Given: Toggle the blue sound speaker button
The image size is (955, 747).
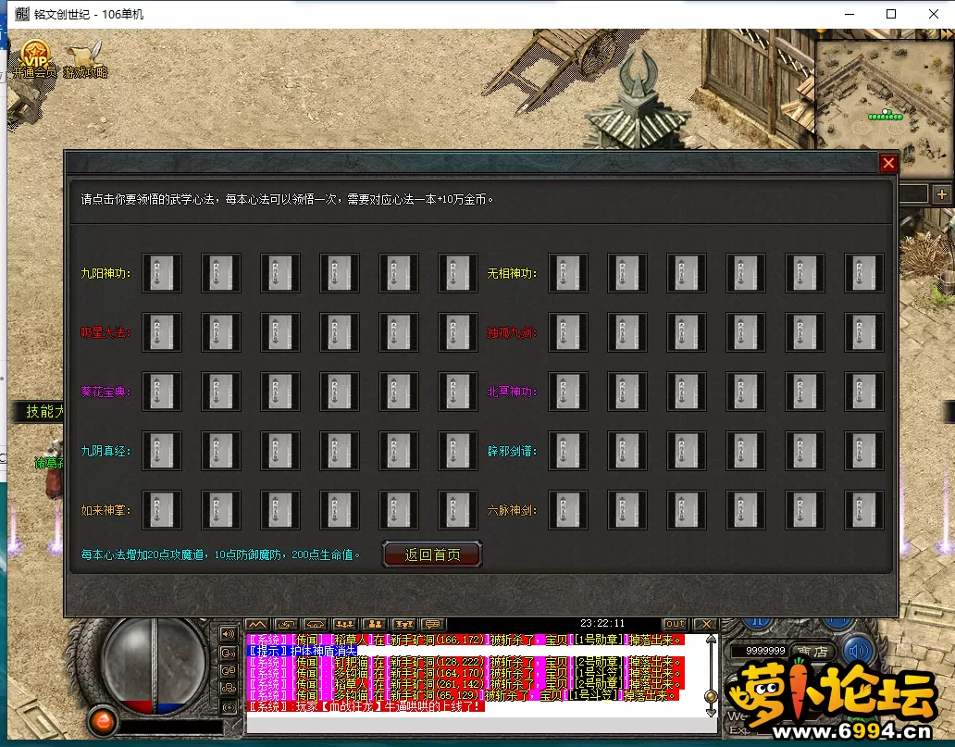Looking at the screenshot, I should pos(858,651).
